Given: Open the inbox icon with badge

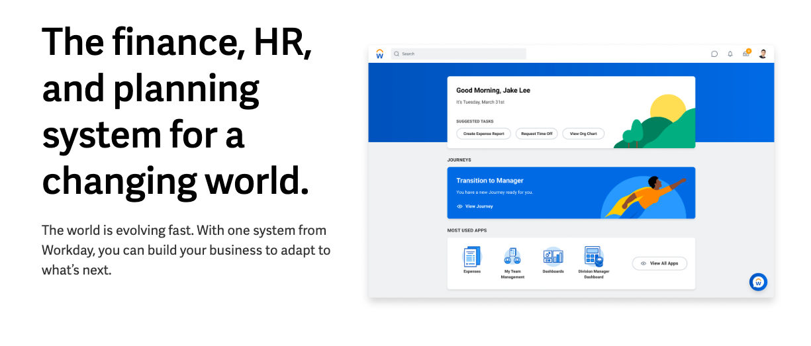Looking at the screenshot, I should coord(747,54).
